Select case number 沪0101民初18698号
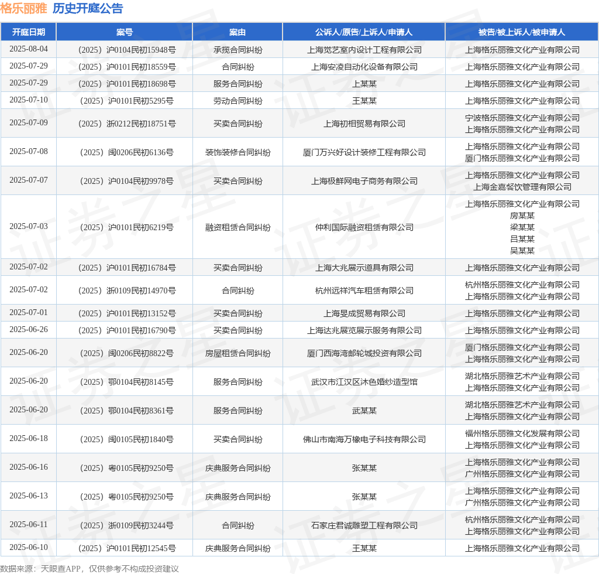599x574 pixels. pyautogui.click(x=127, y=84)
